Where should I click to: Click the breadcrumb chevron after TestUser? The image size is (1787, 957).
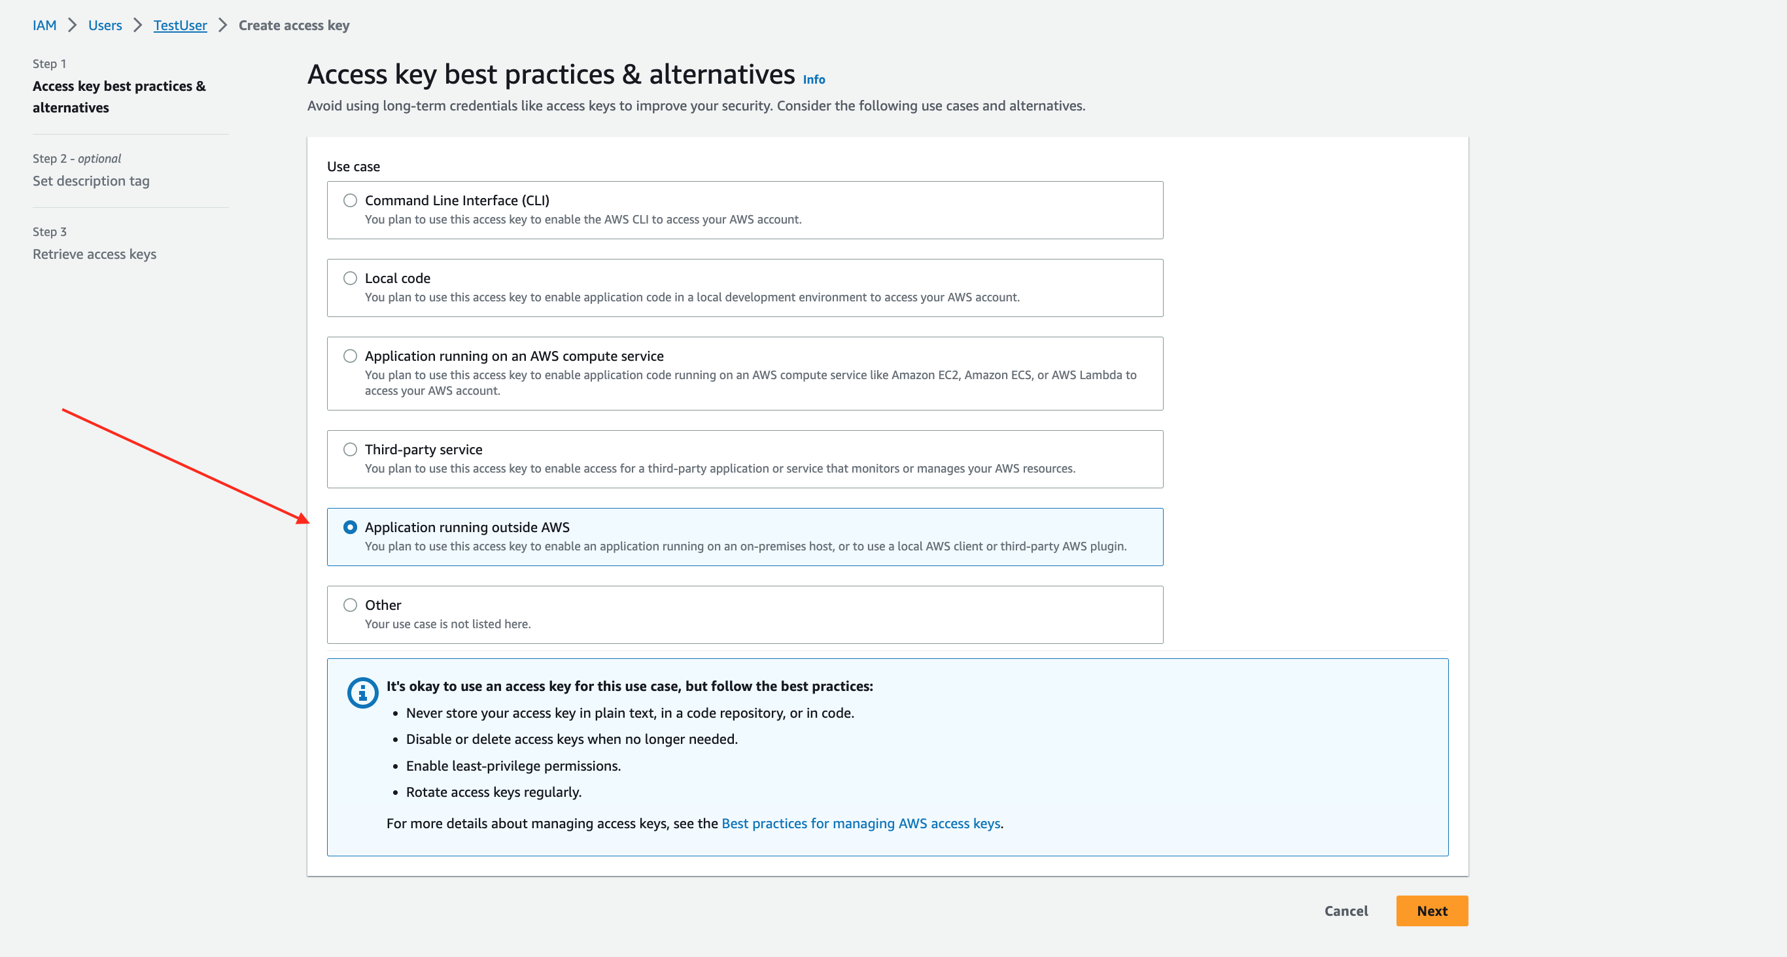(x=222, y=25)
